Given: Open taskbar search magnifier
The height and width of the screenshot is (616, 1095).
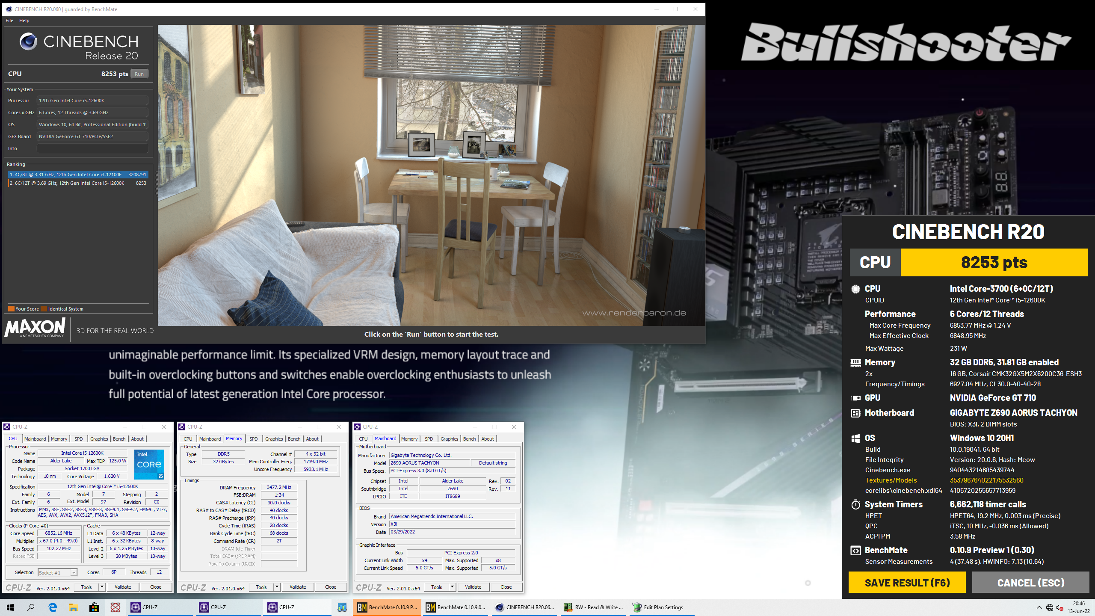Looking at the screenshot, I should 31,607.
